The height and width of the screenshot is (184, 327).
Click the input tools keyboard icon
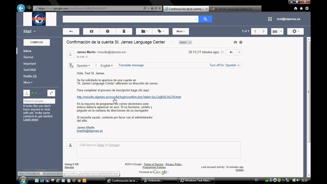(275, 31)
